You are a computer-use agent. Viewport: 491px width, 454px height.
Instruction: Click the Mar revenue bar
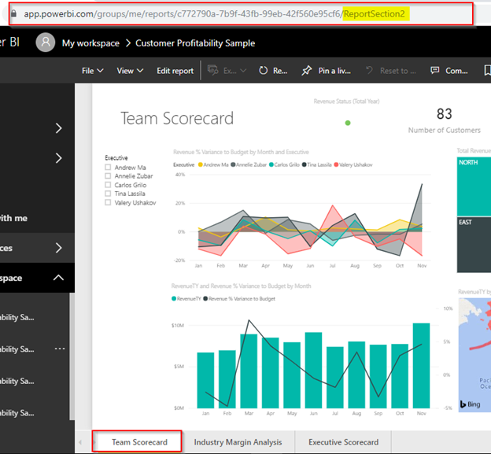click(249, 371)
